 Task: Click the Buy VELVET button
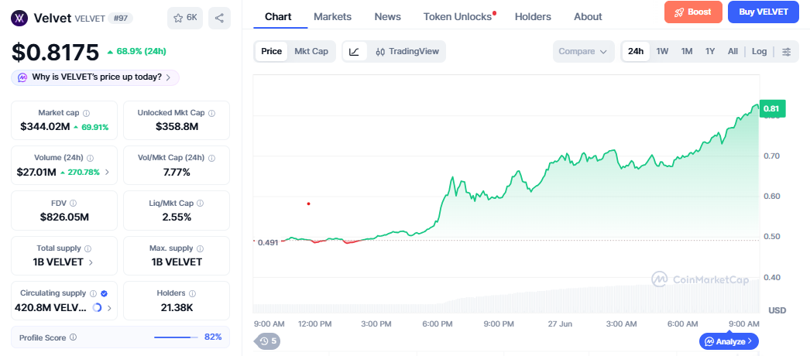coord(764,12)
